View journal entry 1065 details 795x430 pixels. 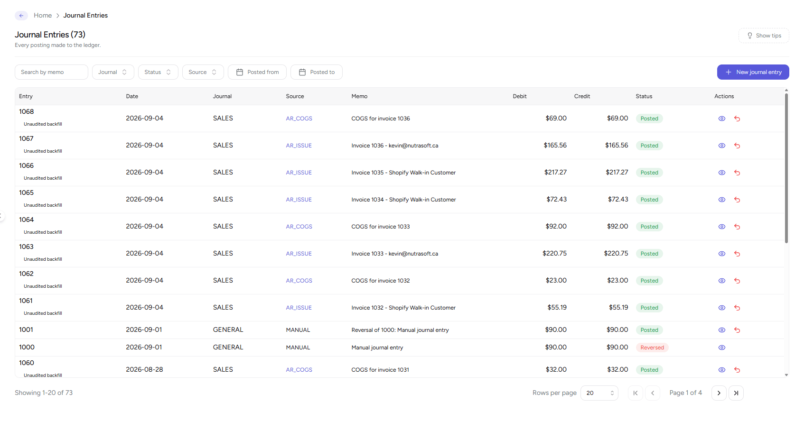click(x=721, y=200)
